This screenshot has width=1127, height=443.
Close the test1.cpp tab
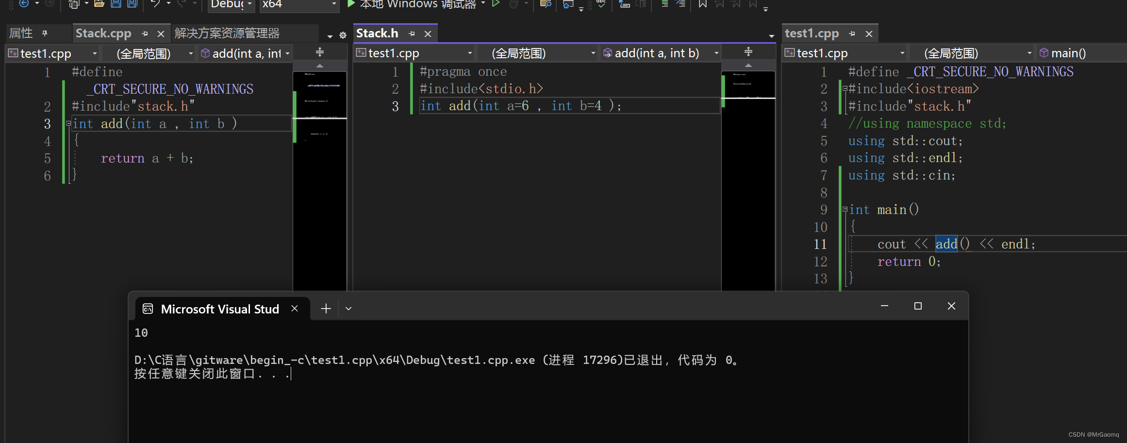point(869,33)
